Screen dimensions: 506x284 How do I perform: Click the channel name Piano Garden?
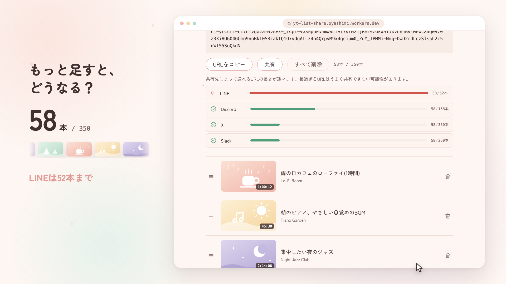coord(293,220)
